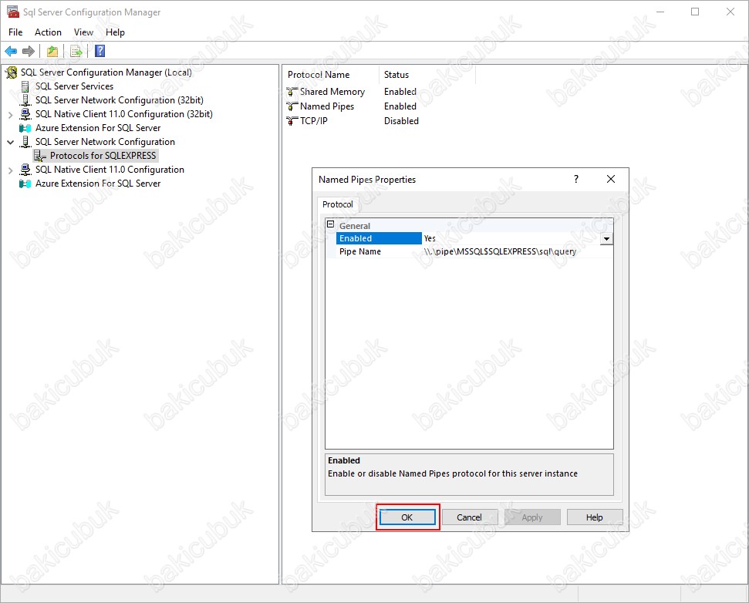
Task: Click the Pipe Name value field
Action: (x=518, y=251)
